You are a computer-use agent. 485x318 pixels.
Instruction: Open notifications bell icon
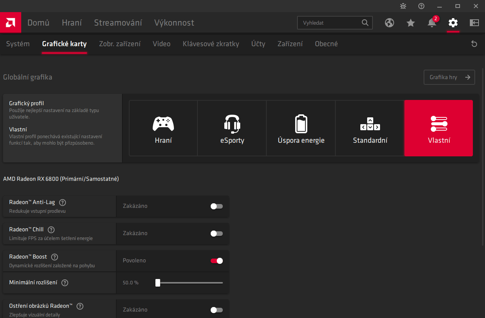432,23
